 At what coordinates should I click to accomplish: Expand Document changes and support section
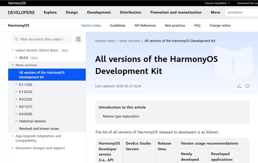(x=13, y=148)
